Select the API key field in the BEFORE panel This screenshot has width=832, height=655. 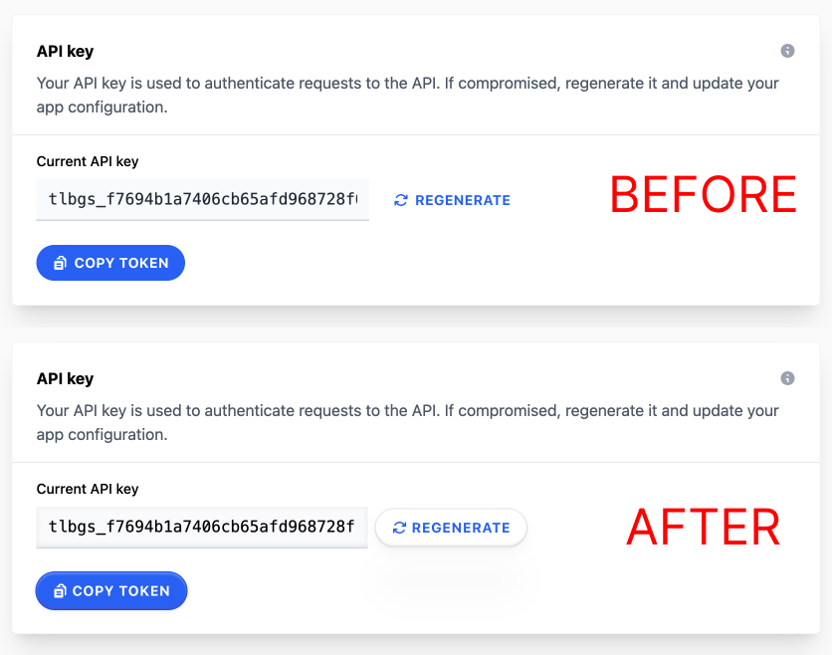[203, 199]
